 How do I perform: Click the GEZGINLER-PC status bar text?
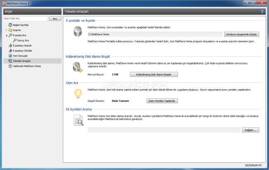coord(253,165)
